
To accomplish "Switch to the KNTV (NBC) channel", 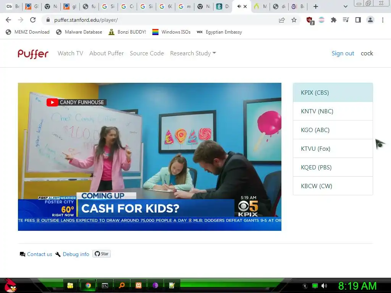I will [333, 111].
